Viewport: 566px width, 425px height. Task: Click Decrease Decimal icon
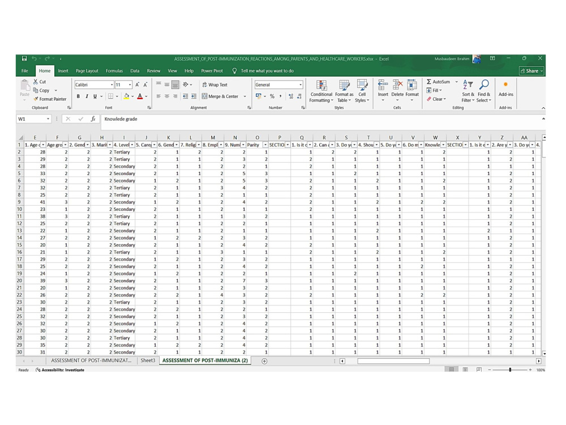coord(299,96)
